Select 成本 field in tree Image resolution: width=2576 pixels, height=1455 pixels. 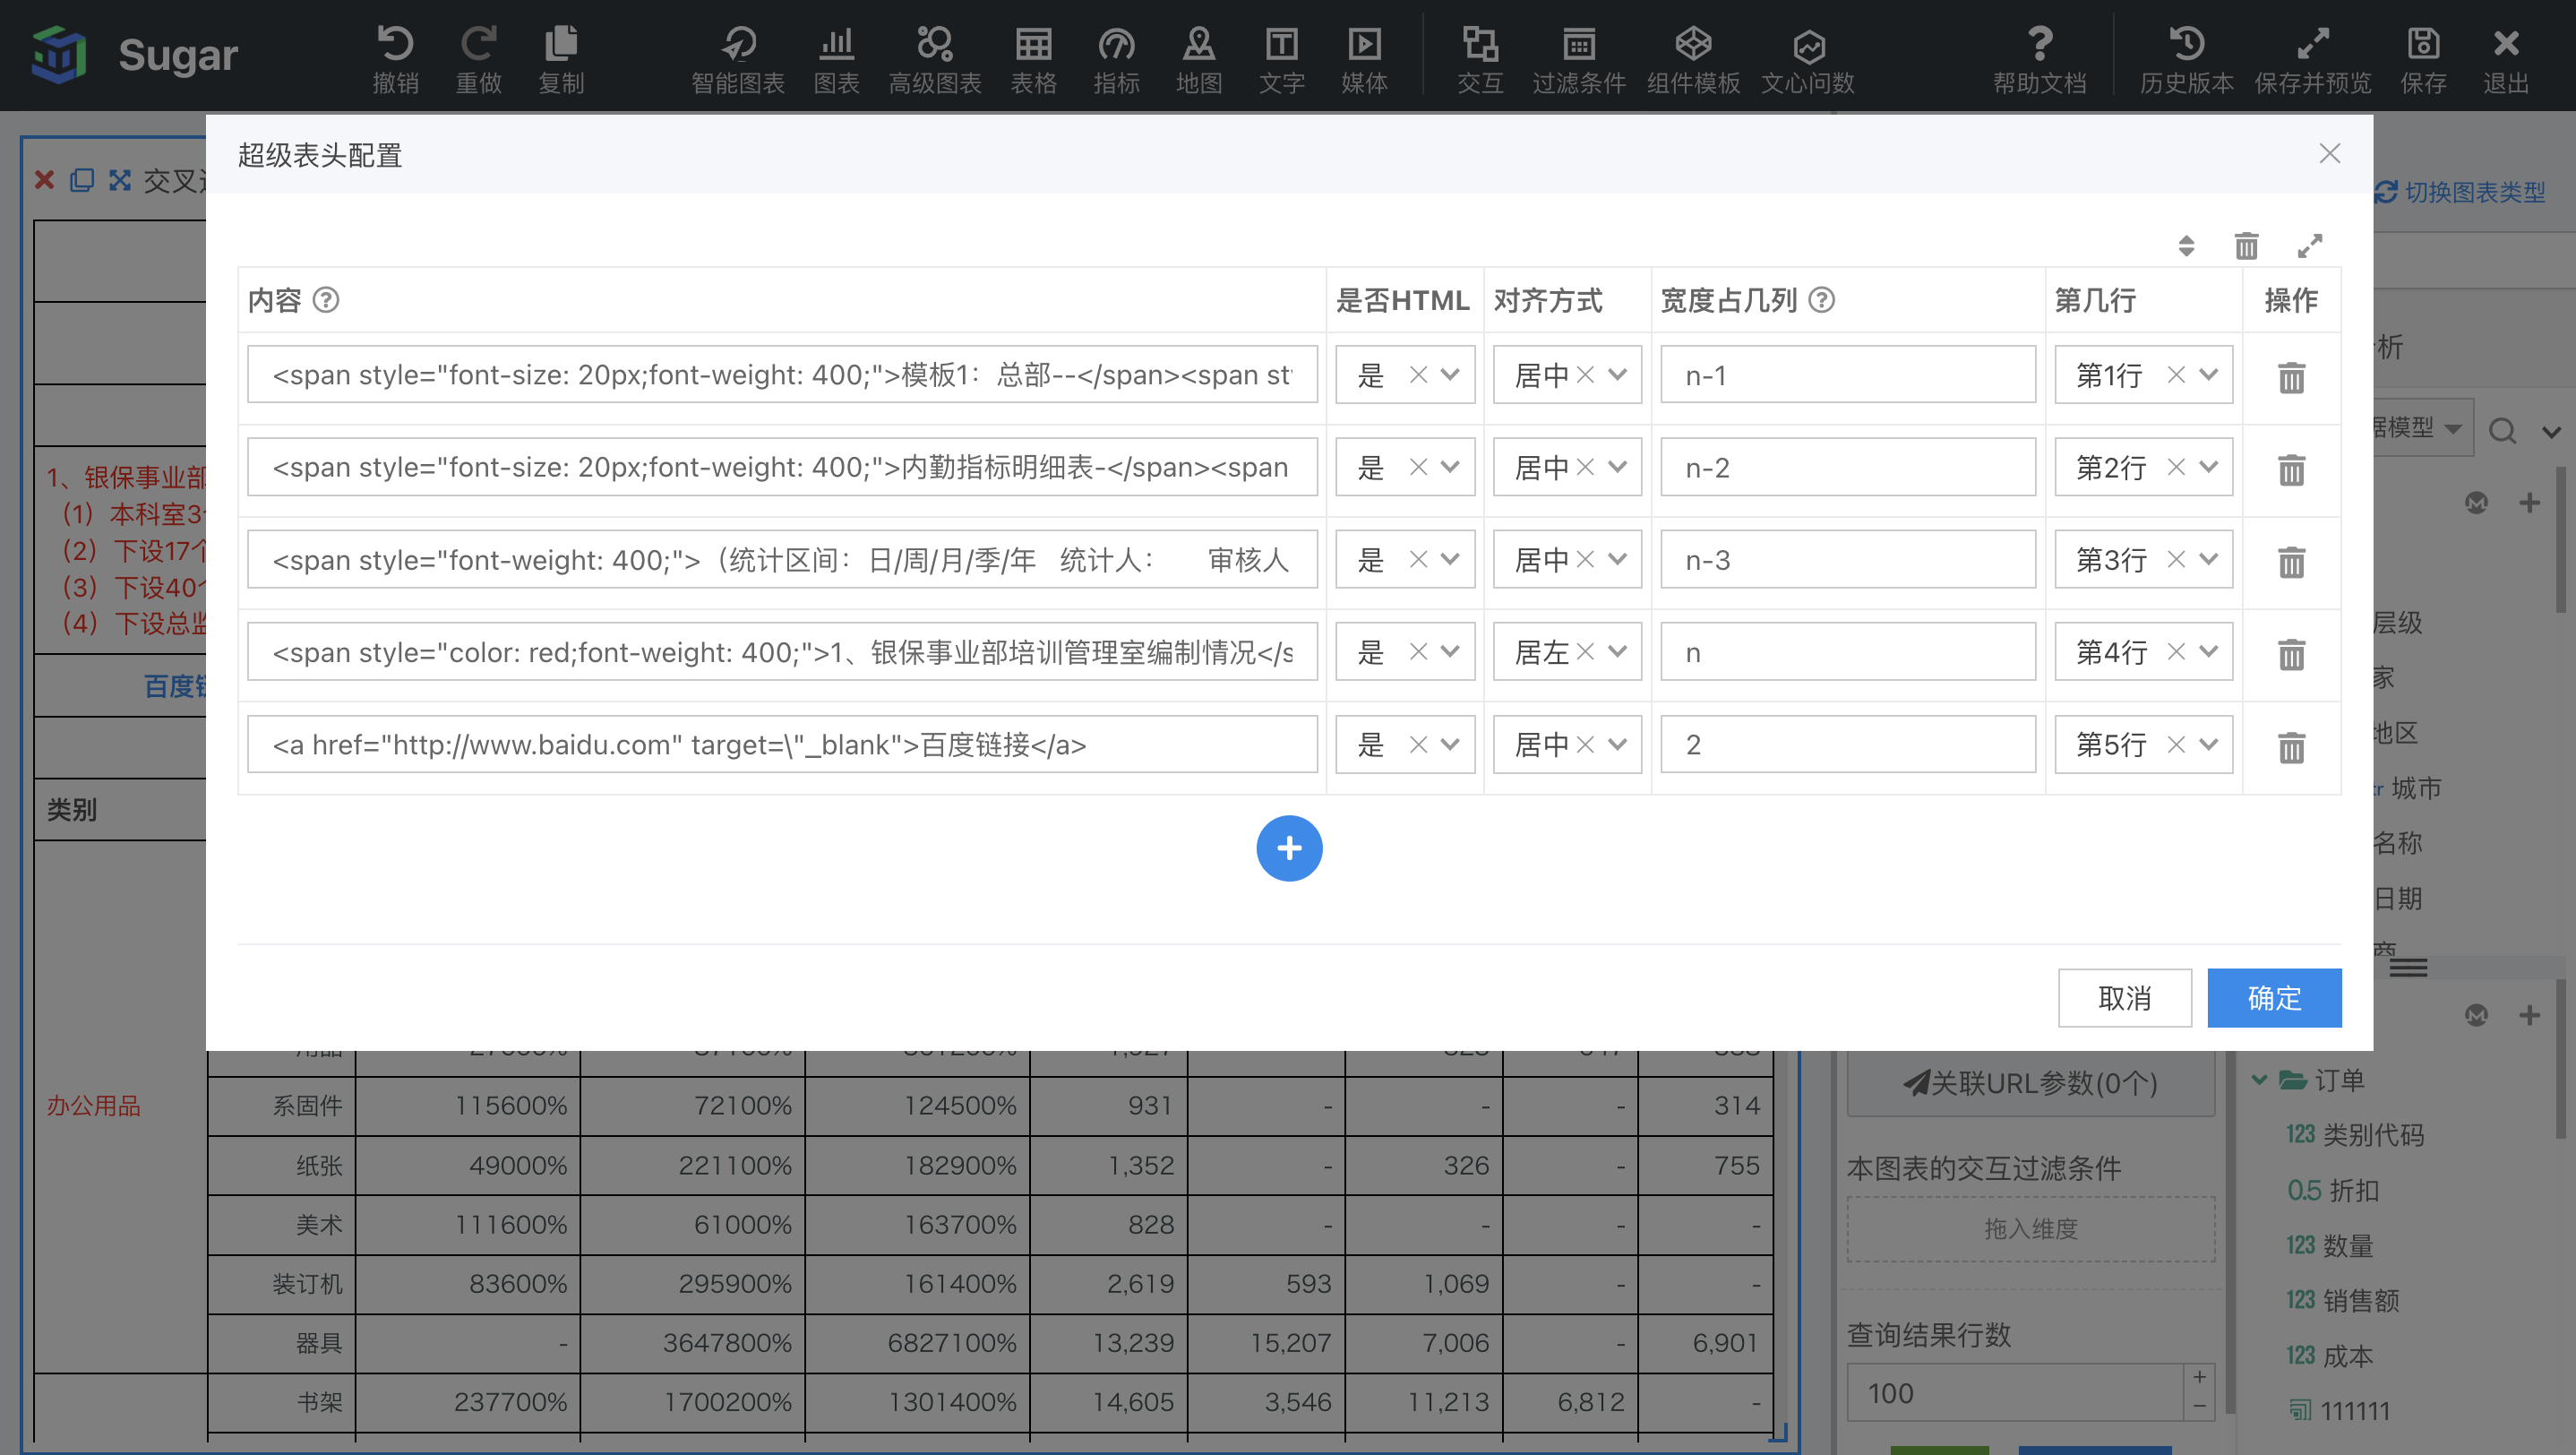point(2330,1356)
